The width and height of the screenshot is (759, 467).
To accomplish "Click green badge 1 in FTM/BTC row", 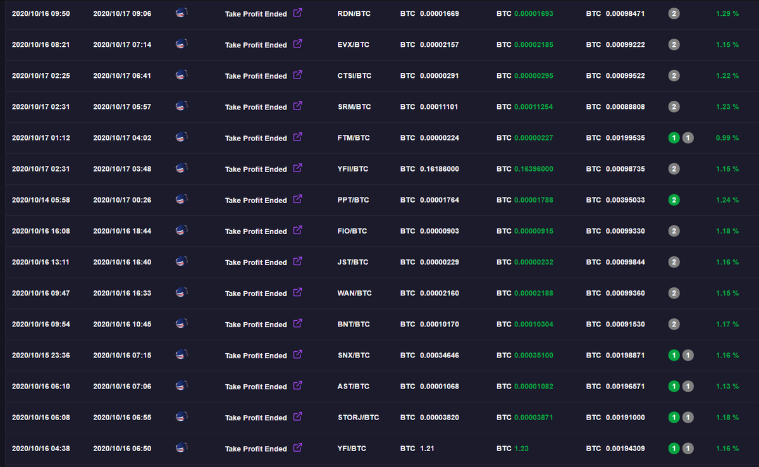I will [x=674, y=137].
